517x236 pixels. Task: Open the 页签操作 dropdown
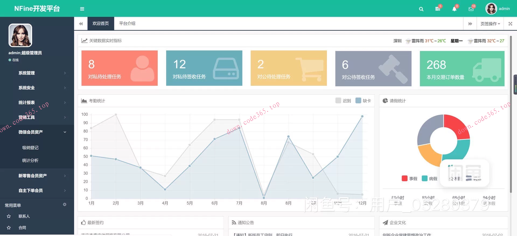click(490, 24)
